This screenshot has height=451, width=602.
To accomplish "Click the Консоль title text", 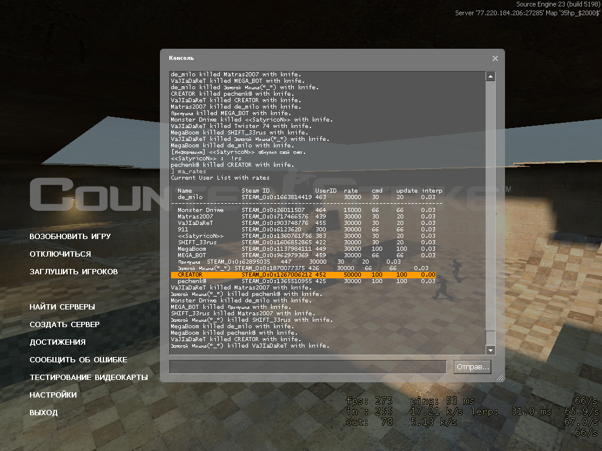I will [x=181, y=58].
